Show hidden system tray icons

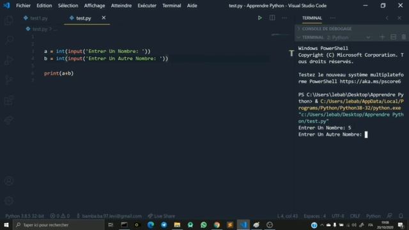322,225
